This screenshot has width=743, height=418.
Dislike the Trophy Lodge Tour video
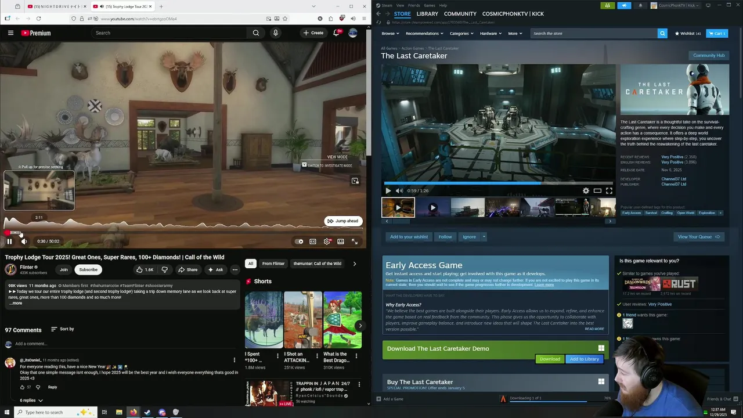point(164,269)
